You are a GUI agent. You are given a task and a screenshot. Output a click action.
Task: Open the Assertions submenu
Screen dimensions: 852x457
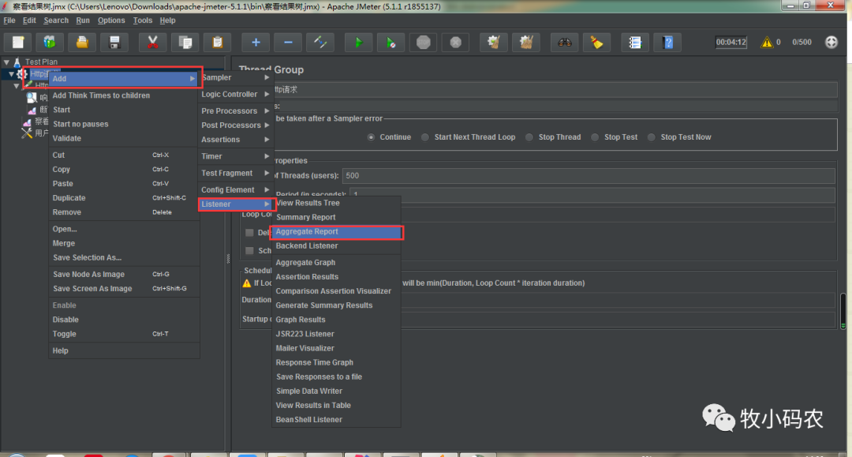[x=236, y=140]
